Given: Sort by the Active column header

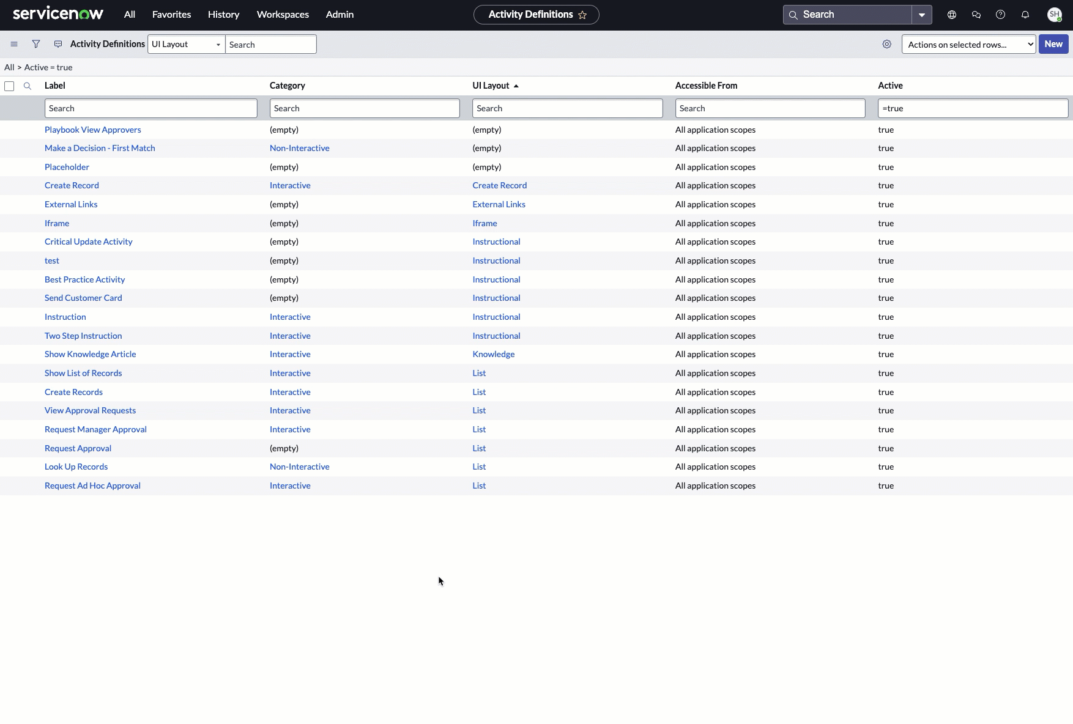Looking at the screenshot, I should coord(891,86).
